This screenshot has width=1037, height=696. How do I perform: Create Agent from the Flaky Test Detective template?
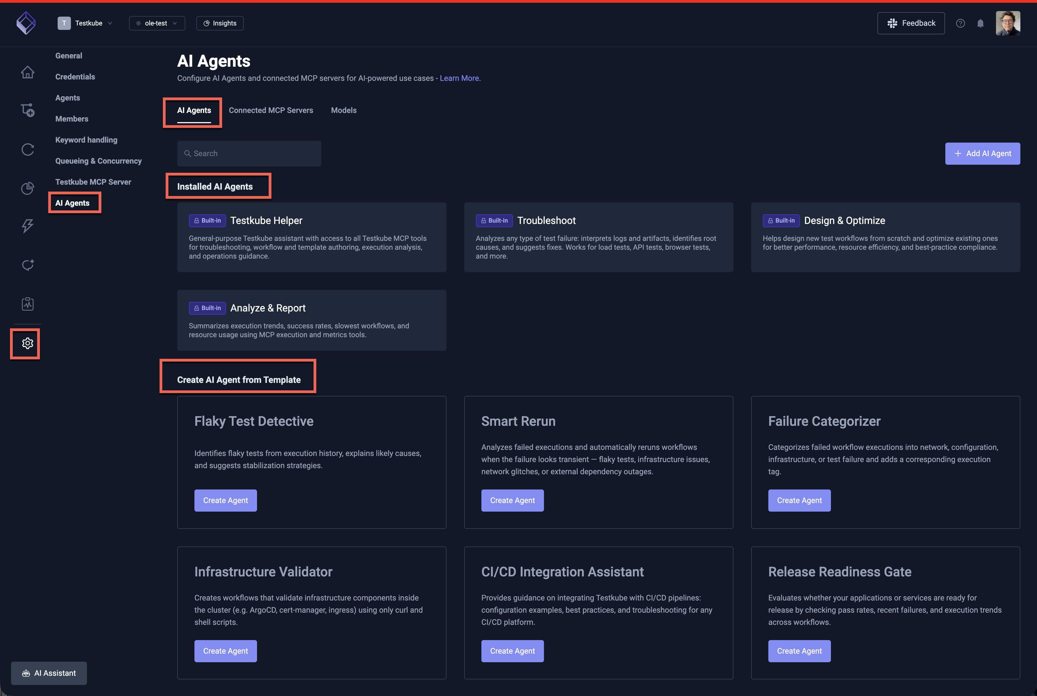point(225,500)
